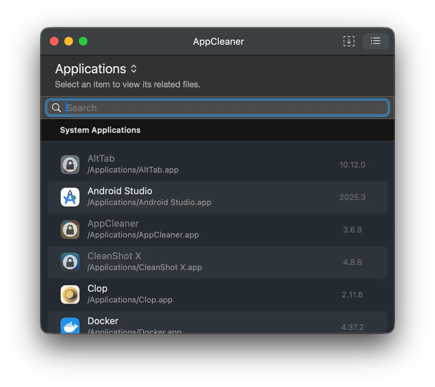Click version number 3.6.8
Image resolution: width=435 pixels, height=387 pixels.
(x=352, y=230)
